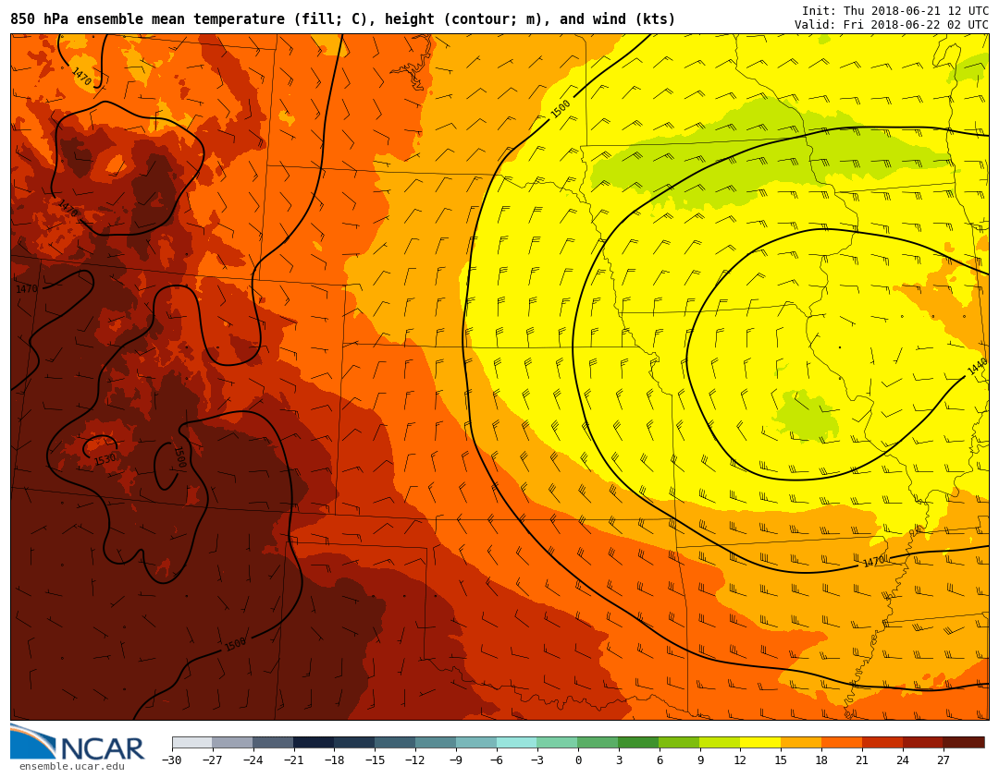The height and width of the screenshot is (778, 999).
Task: Click the −30 tick label on colorbar
Action: pyautogui.click(x=171, y=760)
